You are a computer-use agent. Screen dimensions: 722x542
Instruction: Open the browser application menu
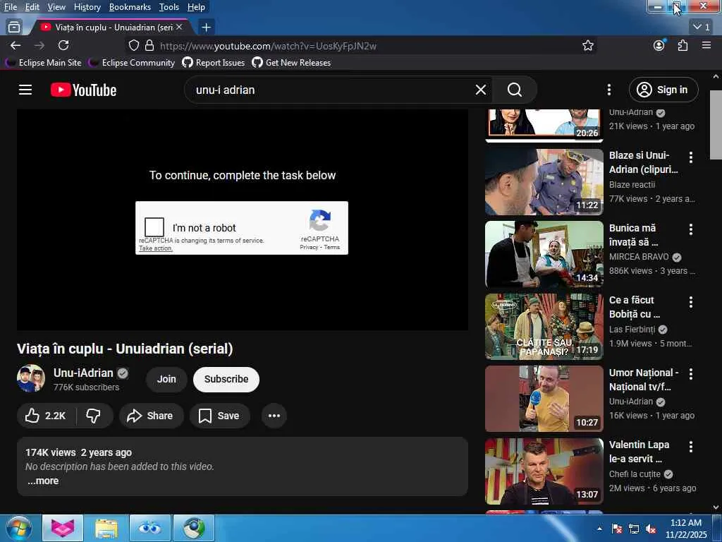tap(706, 45)
